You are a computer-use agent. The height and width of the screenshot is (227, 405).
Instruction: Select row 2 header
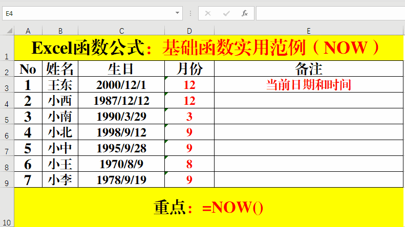pyautogui.click(x=7, y=69)
